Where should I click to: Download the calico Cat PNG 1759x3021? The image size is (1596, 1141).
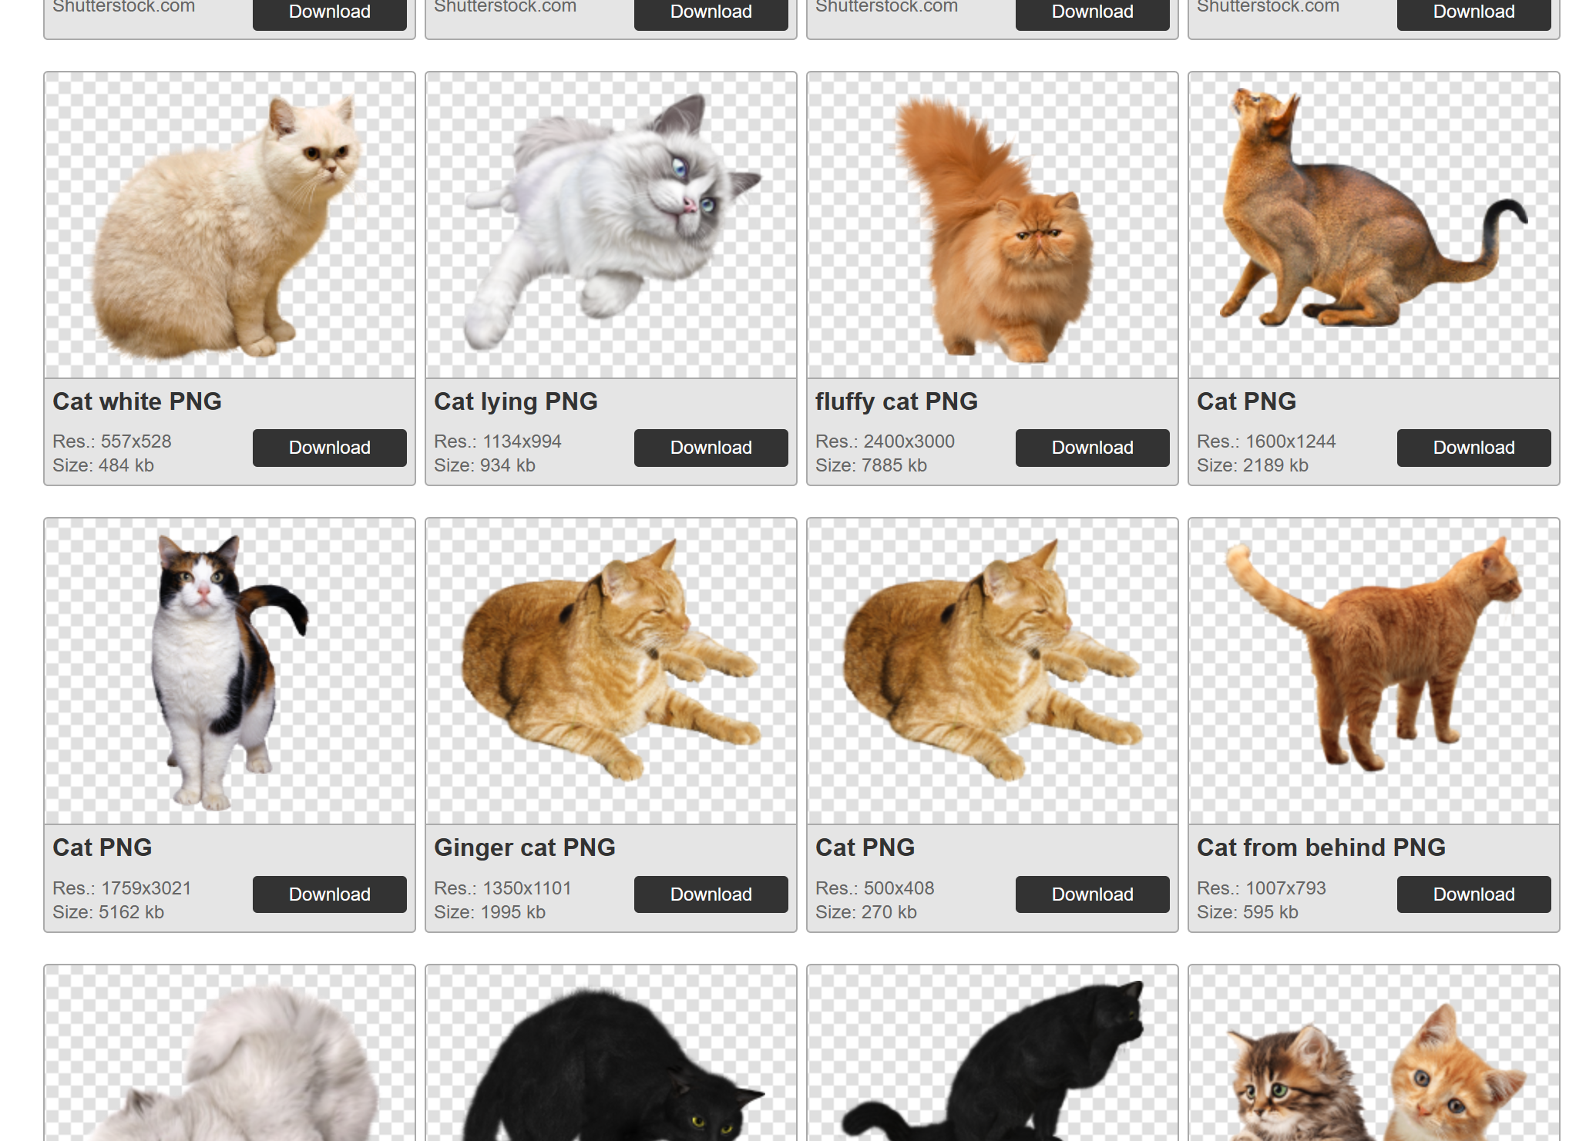coord(329,894)
